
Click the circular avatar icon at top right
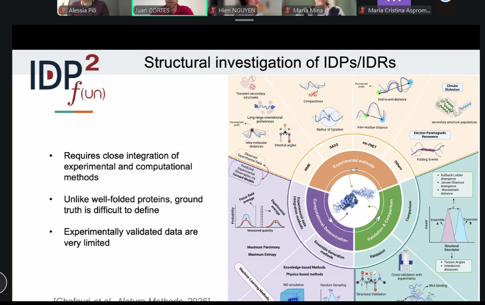pos(446,1)
